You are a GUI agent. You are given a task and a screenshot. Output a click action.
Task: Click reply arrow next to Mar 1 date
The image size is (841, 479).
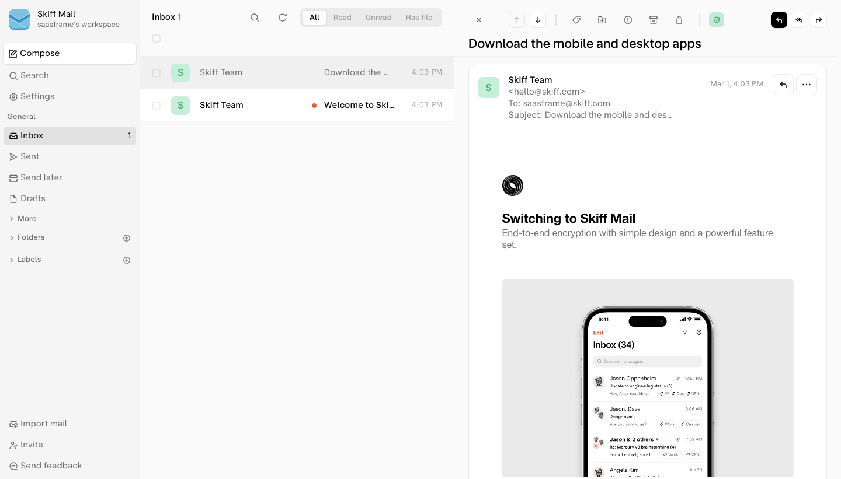pyautogui.click(x=783, y=85)
